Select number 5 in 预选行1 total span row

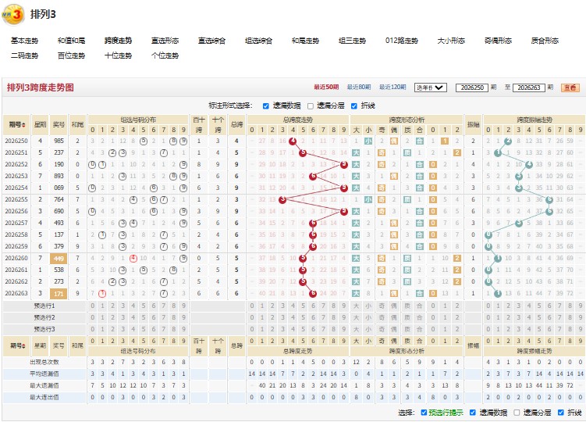point(303,306)
